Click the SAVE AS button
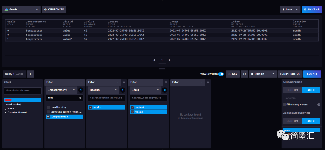The image size is (325, 150). pyautogui.click(x=312, y=10)
